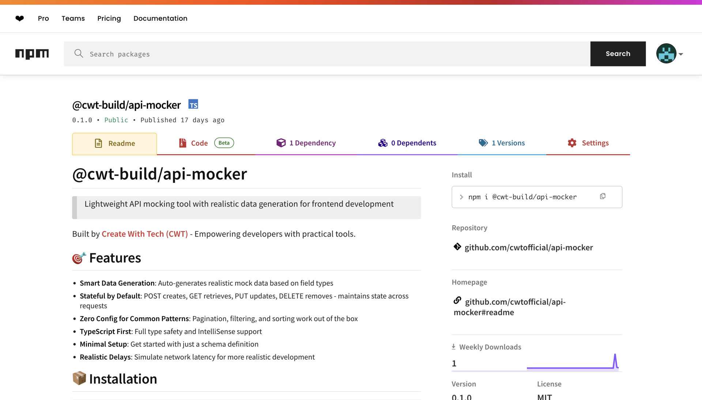Open the github.com/cwtofficial/api-mocker repository link

click(529, 247)
